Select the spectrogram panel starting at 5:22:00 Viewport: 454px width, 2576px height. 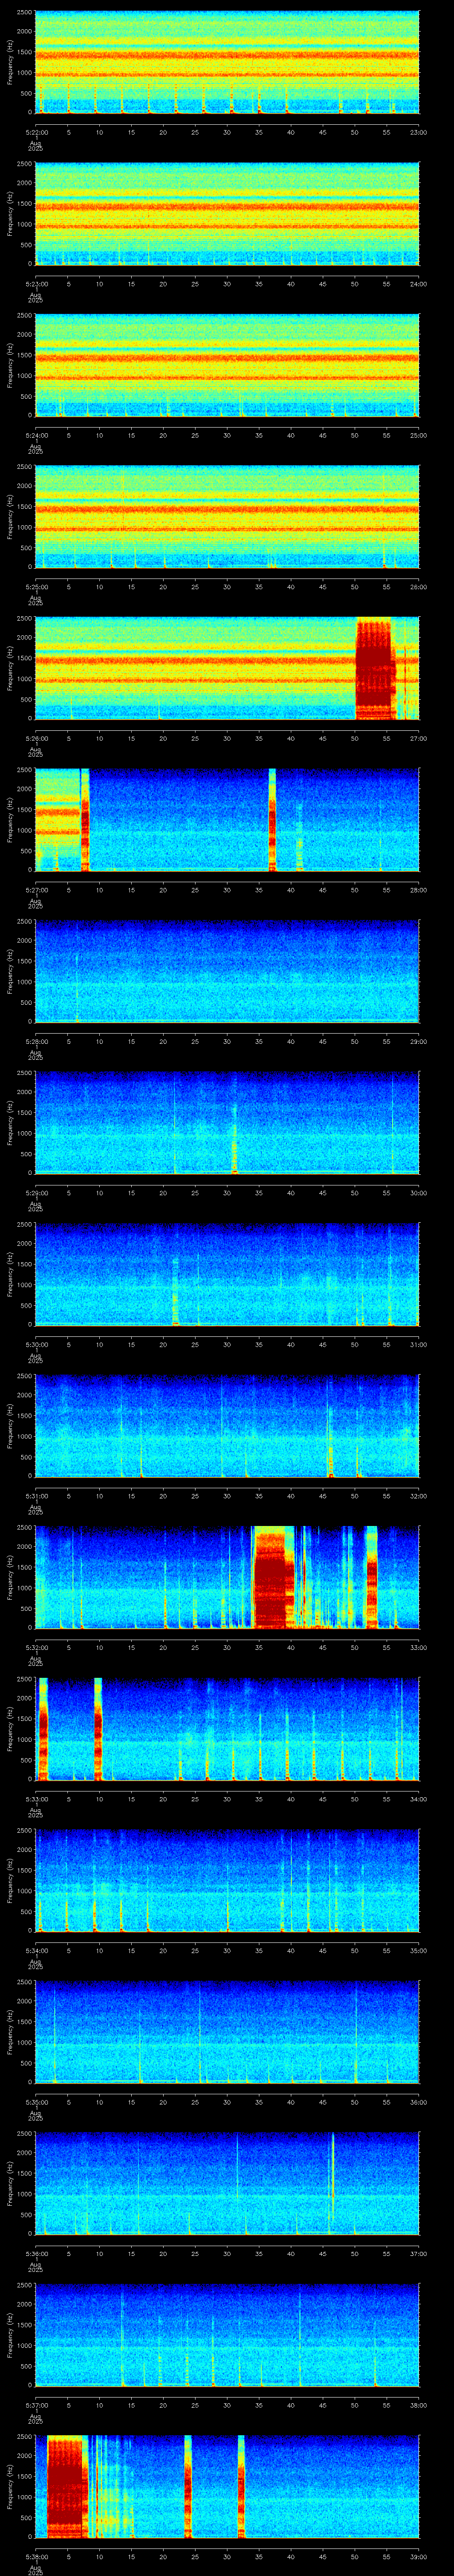click(x=227, y=62)
